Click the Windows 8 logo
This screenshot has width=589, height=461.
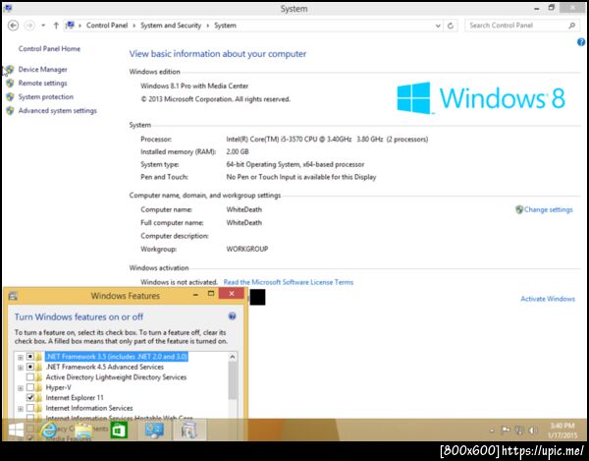[x=481, y=97]
